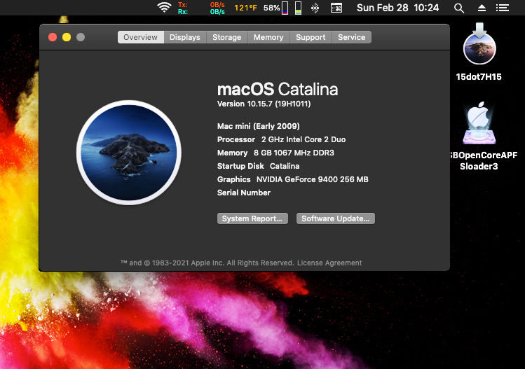Open Notification Center list icon
The width and height of the screenshot is (525, 369).
pyautogui.click(x=503, y=8)
